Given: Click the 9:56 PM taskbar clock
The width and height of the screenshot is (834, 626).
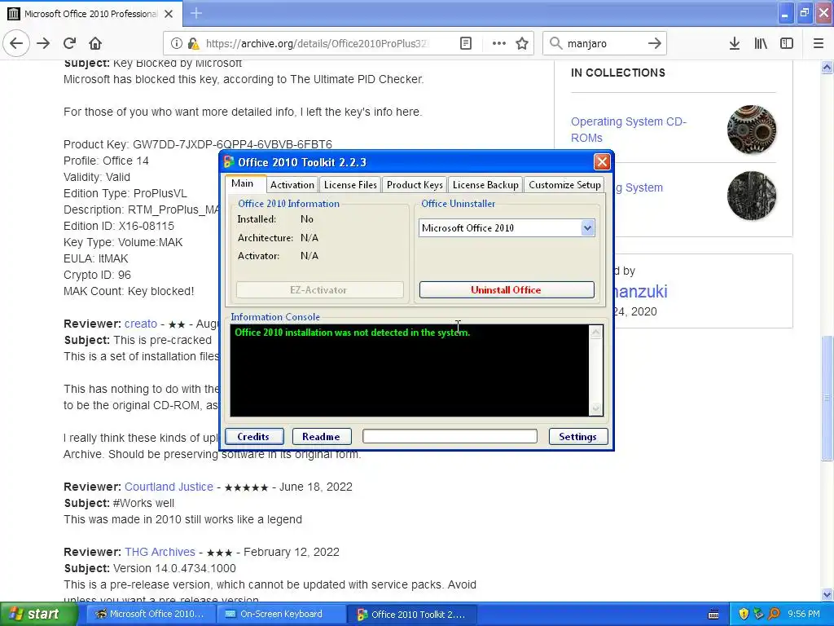Looking at the screenshot, I should (x=803, y=615).
